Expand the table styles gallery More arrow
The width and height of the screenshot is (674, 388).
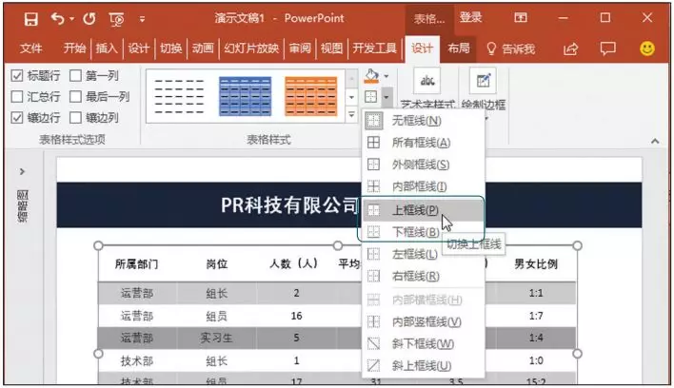351,115
